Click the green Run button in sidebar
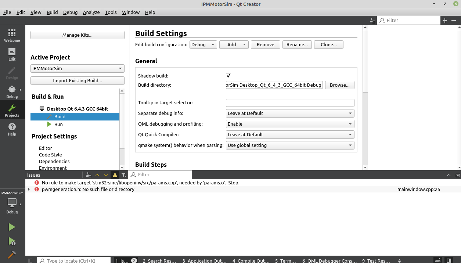Screen dimensions: 461x263 12,227
